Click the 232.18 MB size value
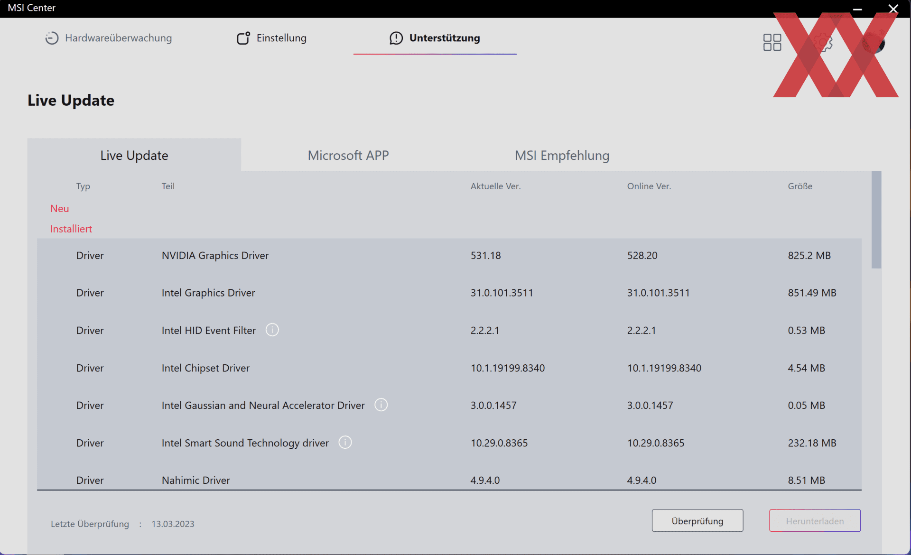911x555 pixels. (812, 443)
